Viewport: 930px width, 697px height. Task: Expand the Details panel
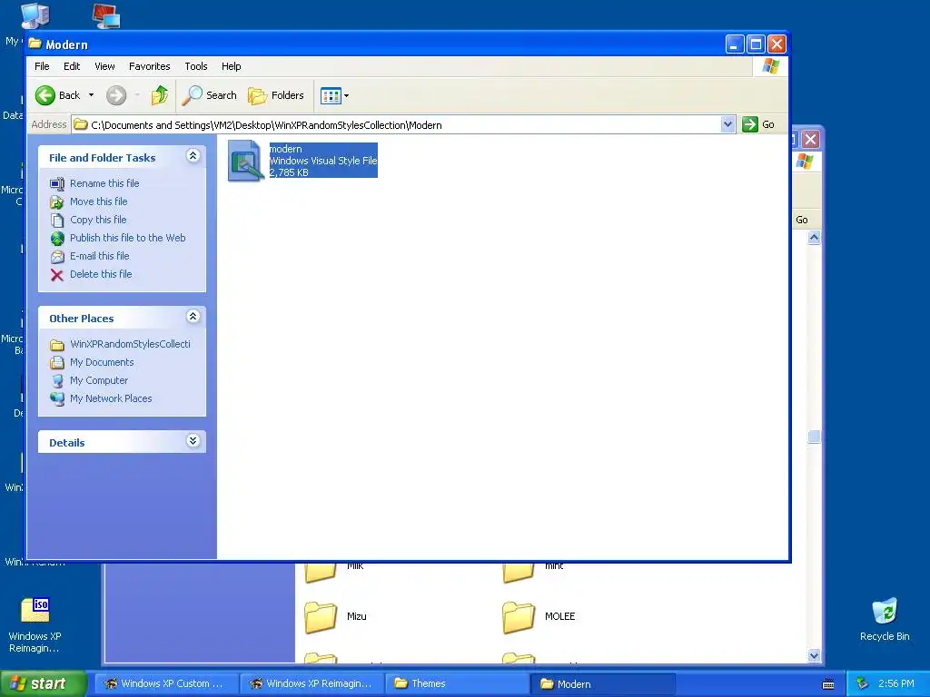(193, 441)
